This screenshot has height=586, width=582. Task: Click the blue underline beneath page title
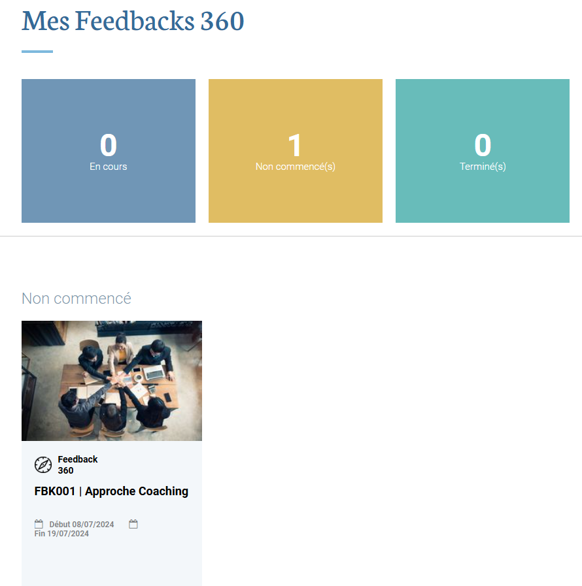37,52
